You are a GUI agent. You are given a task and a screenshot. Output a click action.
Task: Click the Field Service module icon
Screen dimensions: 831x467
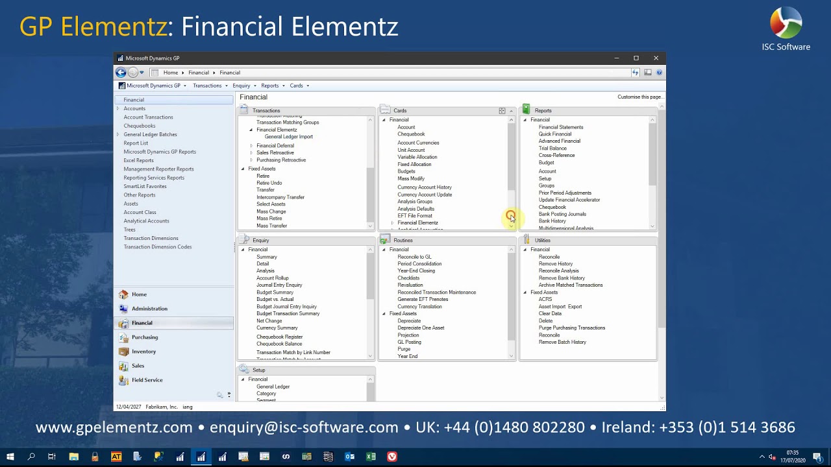click(x=123, y=380)
